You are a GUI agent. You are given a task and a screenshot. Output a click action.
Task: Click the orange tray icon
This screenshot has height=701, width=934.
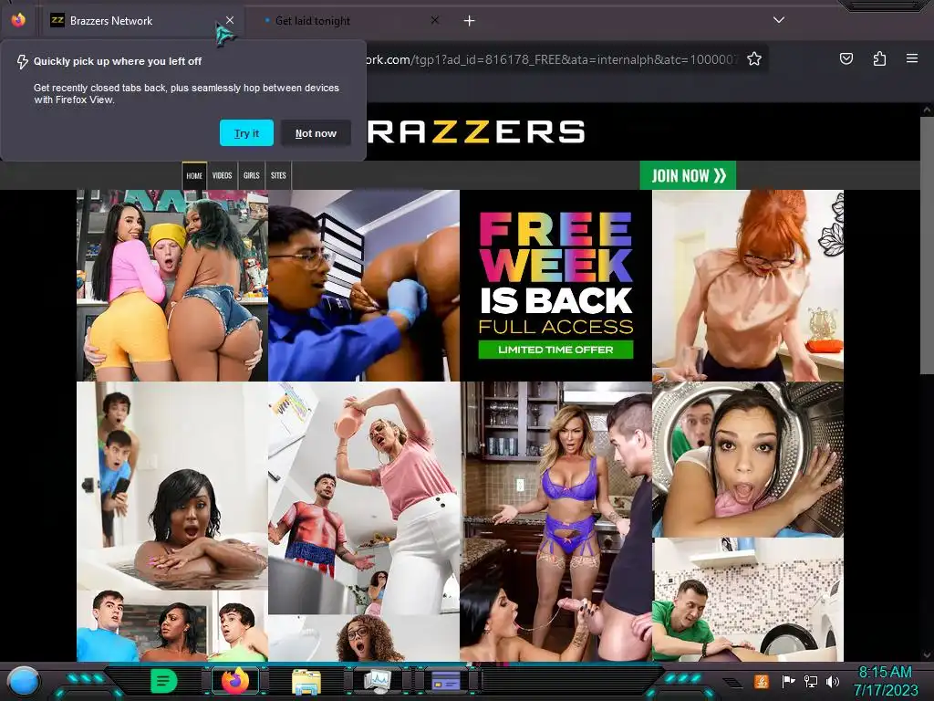click(x=762, y=681)
